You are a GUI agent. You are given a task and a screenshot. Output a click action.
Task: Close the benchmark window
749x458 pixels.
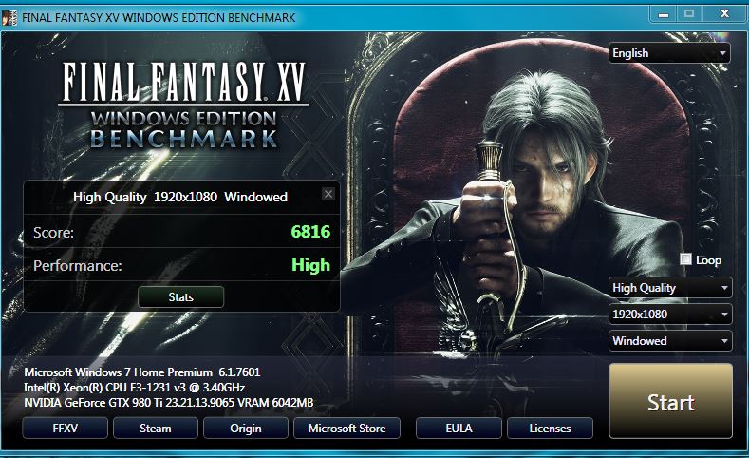coord(724,14)
